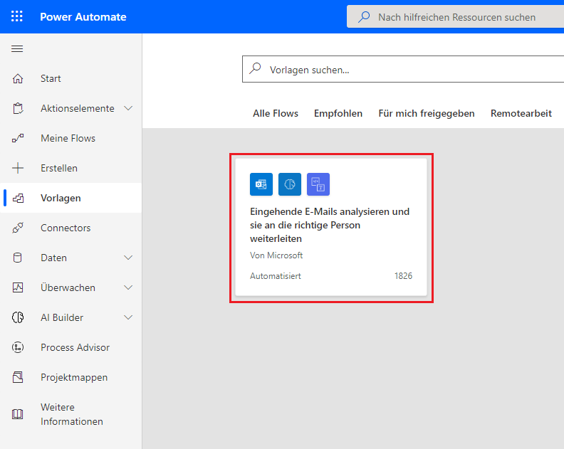Collapse the sidebar with the hamburger icon

click(x=17, y=48)
